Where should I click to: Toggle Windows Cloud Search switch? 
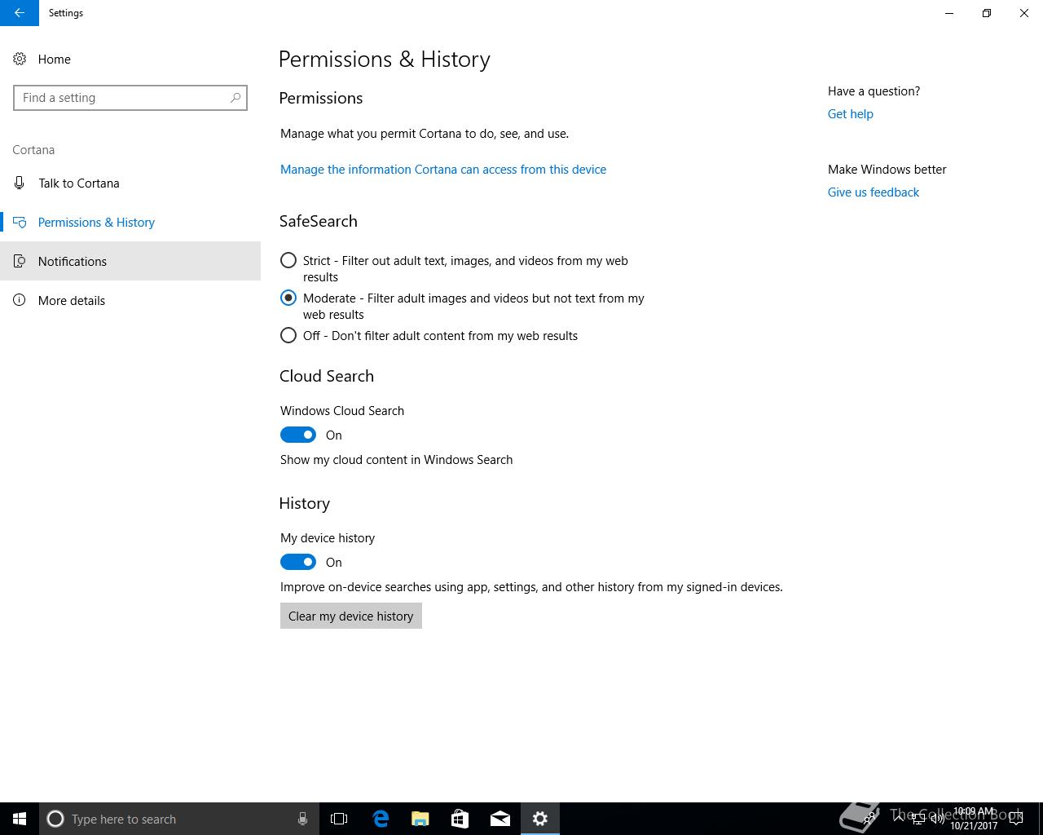298,435
